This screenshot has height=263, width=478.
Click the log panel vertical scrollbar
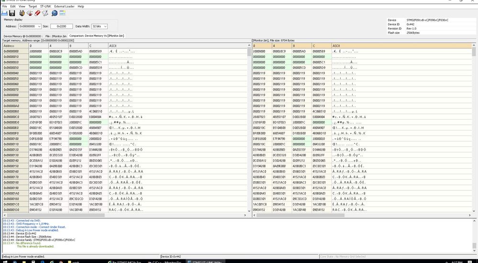point(474,236)
